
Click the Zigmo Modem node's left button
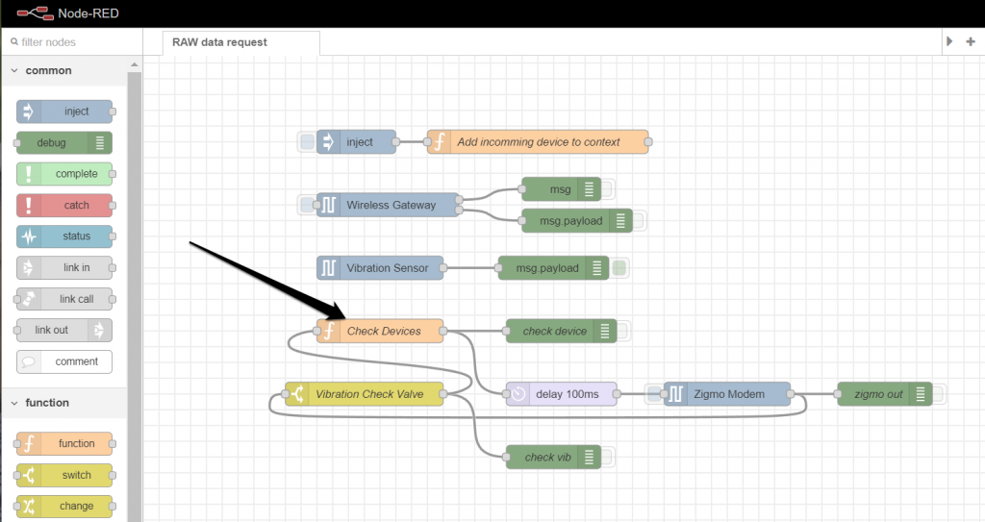654,394
